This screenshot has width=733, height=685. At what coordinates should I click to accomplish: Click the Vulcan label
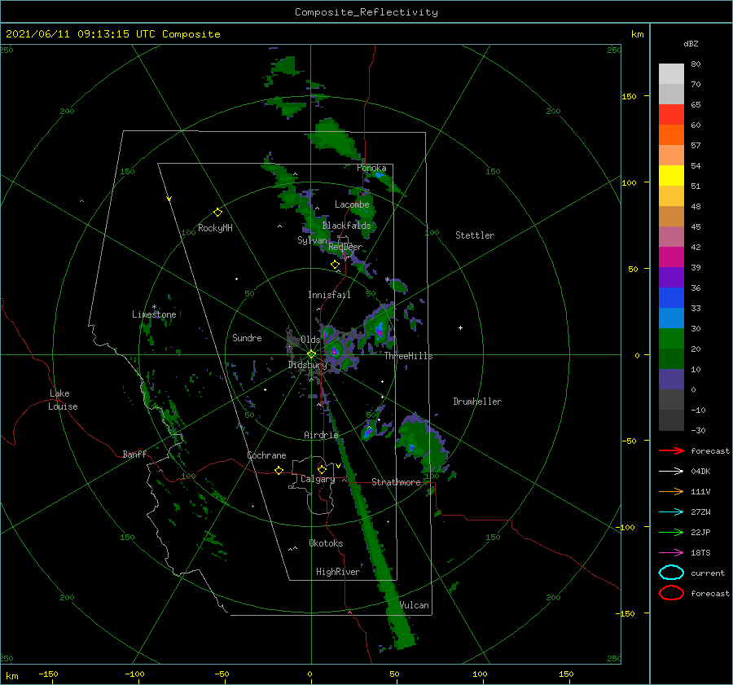[x=415, y=605]
